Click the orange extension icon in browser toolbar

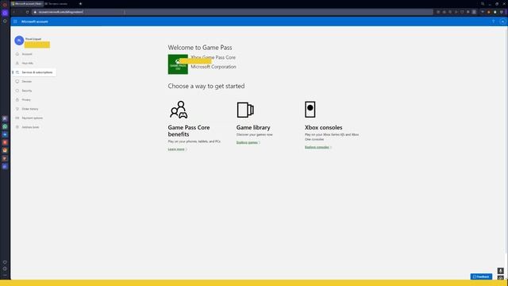point(489,12)
